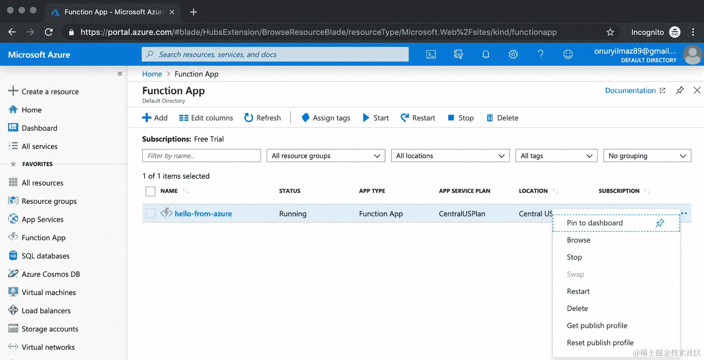
Task: Open Azure Cosmos DB in sidebar
Action: [44, 274]
